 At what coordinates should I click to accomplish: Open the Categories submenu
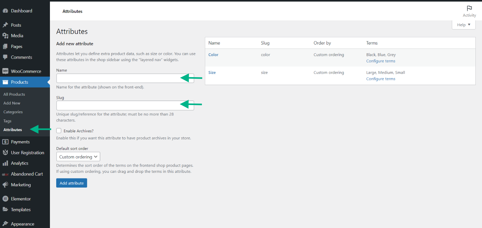coord(13,112)
